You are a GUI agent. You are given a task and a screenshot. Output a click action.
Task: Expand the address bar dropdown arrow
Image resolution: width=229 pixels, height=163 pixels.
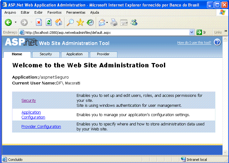point(192,32)
